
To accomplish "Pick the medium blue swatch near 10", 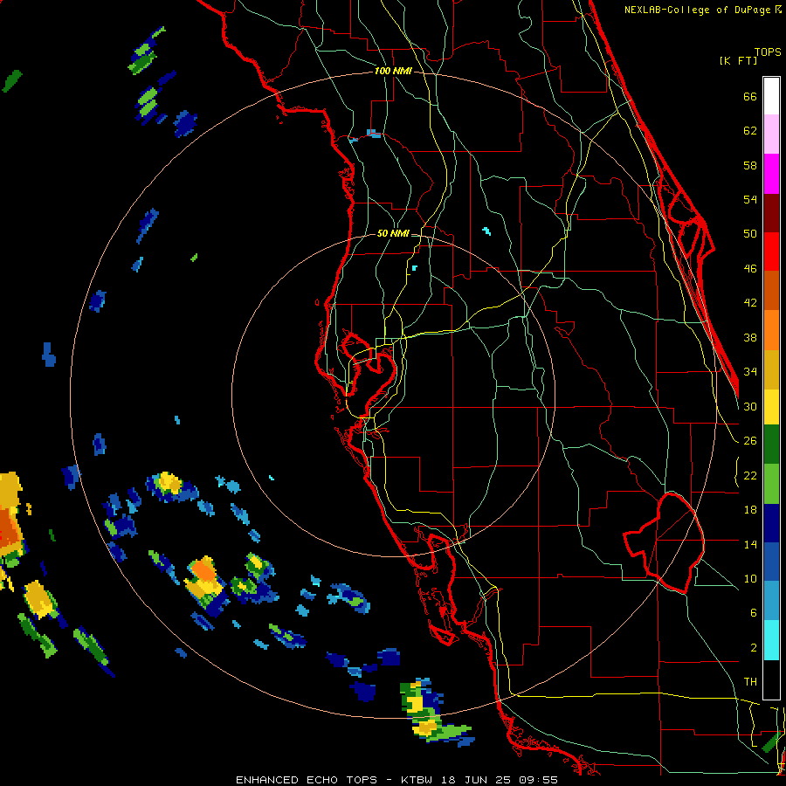I will (771, 562).
